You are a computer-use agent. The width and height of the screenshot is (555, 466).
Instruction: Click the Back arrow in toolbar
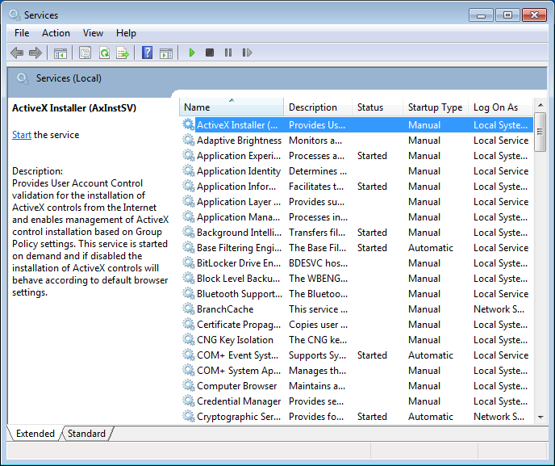point(17,53)
